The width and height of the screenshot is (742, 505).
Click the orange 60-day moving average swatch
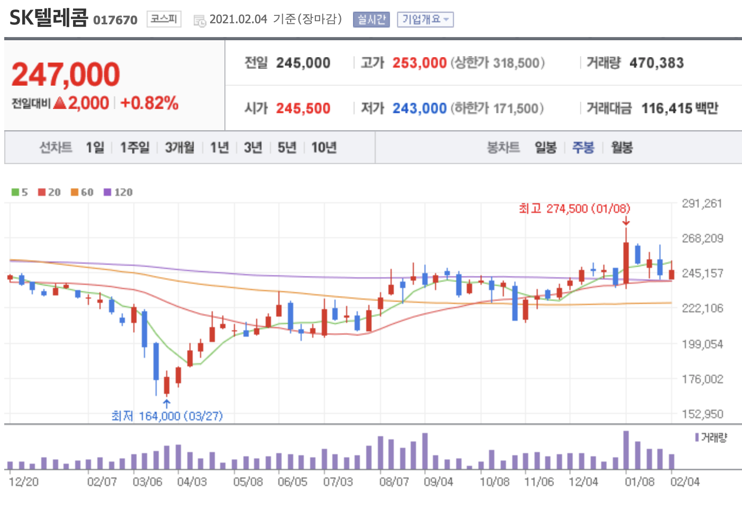(75, 192)
